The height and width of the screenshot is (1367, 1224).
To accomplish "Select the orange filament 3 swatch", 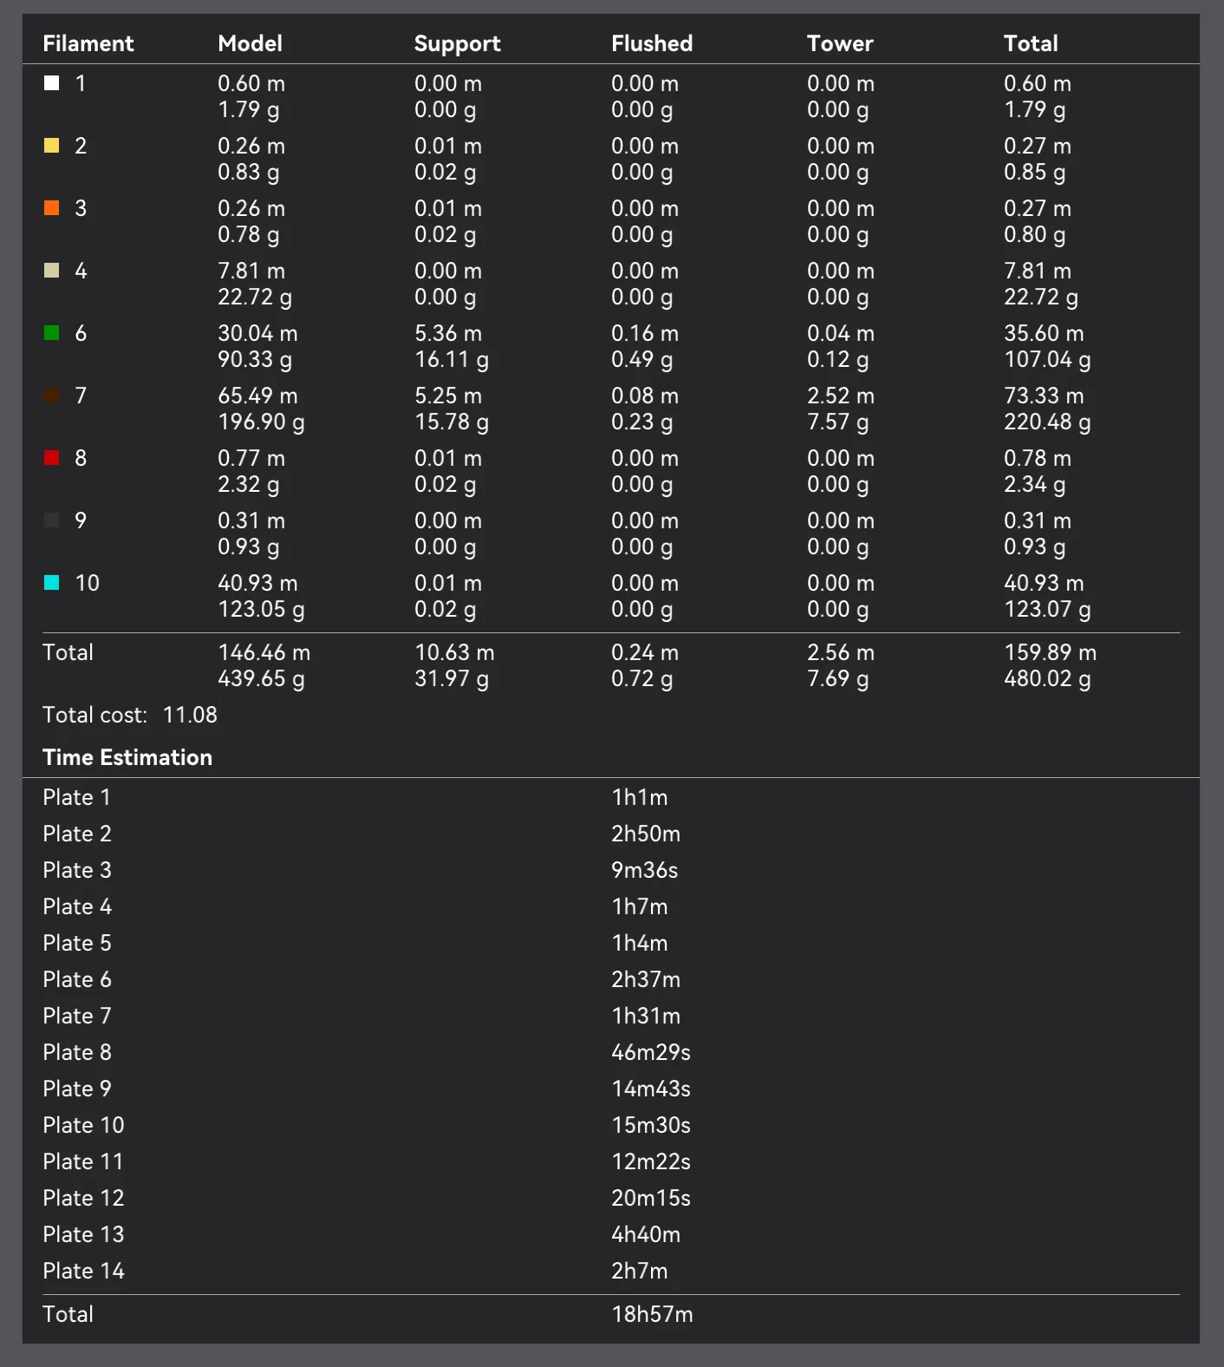I will [52, 208].
